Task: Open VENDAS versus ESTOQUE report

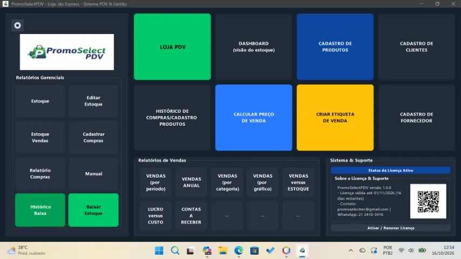Action: pos(298,182)
